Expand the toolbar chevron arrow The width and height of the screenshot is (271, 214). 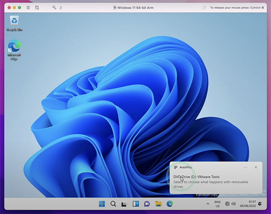pos(61,8)
